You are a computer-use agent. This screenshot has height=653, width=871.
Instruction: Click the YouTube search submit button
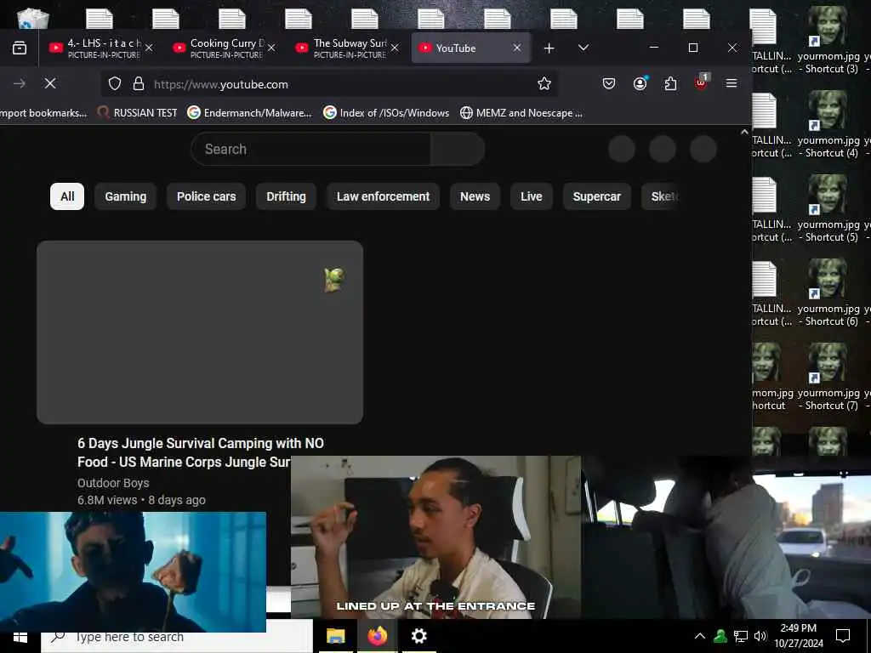pos(457,149)
